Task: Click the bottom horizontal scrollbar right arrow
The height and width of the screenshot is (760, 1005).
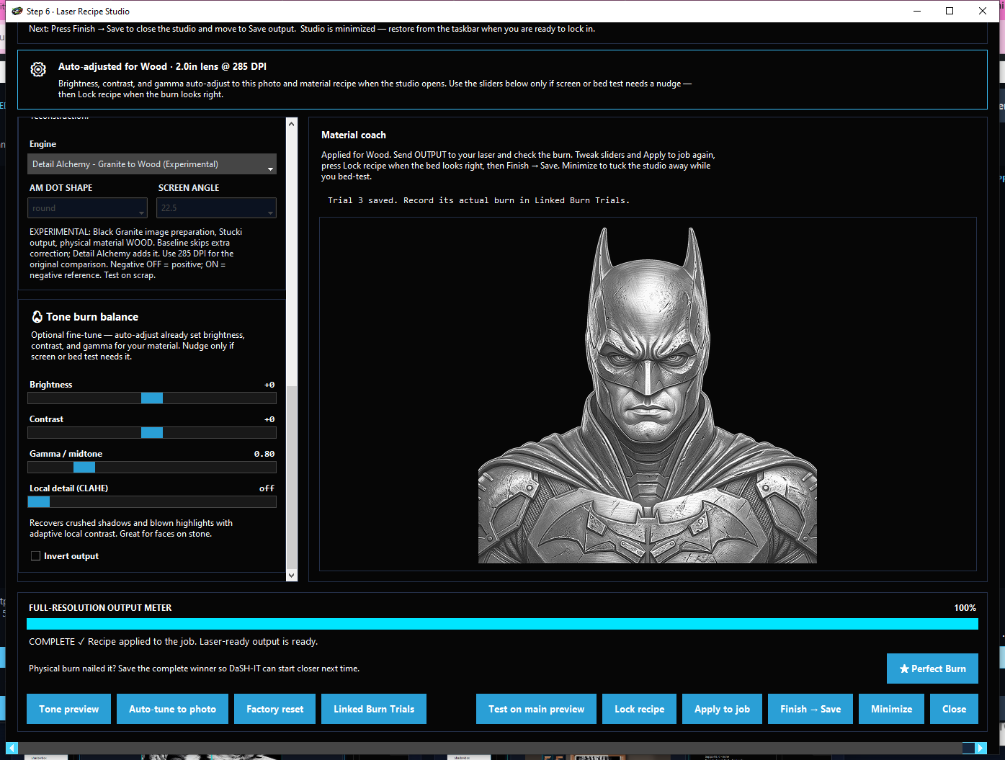Action: (981, 748)
